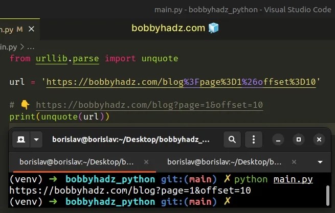335x213 pixels.
Task: Expand the terminal tab list dropdown
Action: click(320, 162)
